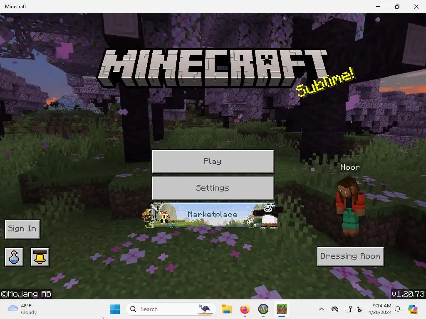Focus the taskbar Search box

tap(171, 309)
